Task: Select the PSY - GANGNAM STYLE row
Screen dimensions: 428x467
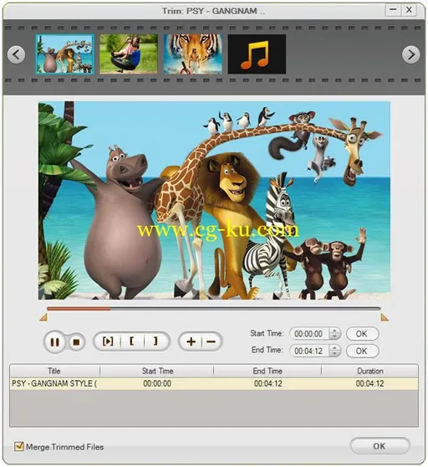Action: pyautogui.click(x=214, y=383)
